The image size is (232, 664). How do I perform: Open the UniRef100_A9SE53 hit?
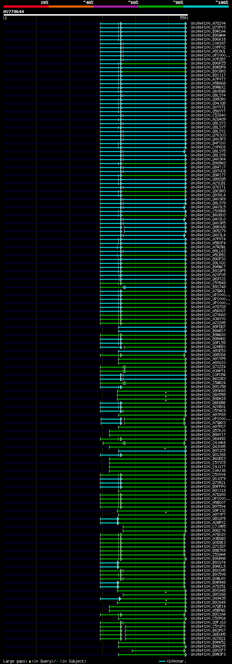point(208,351)
